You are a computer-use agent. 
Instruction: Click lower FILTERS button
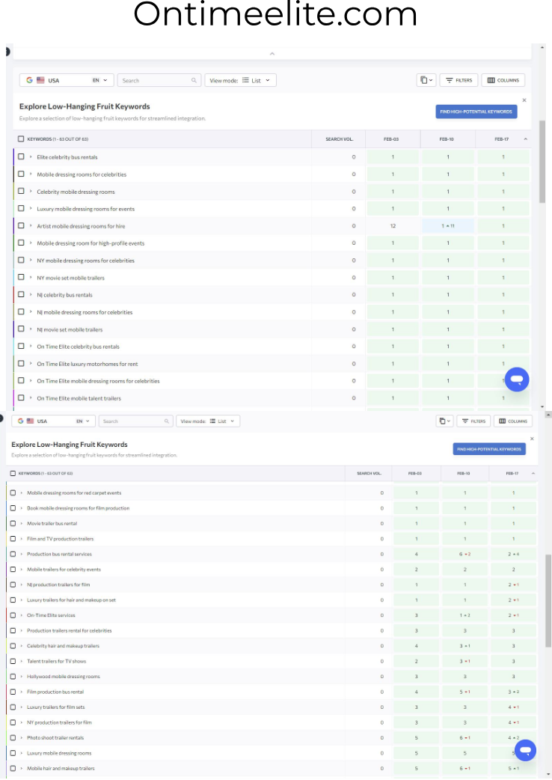[473, 421]
